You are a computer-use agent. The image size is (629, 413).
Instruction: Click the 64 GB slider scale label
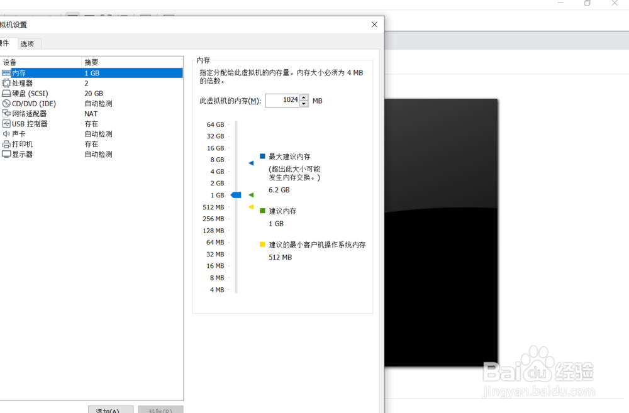coord(215,124)
